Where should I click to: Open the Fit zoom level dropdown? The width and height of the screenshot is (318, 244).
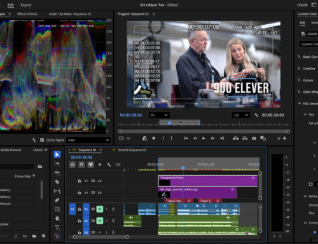click(159, 115)
